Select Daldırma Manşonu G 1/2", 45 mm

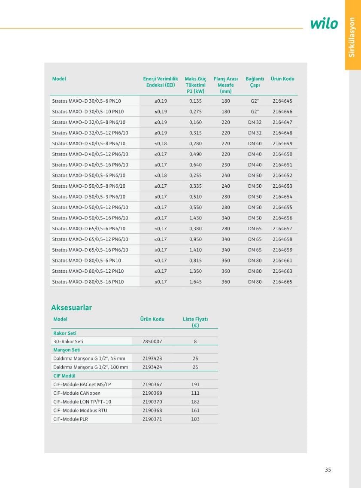(89, 359)
